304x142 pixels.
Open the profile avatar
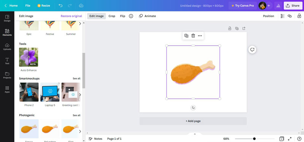(262, 6)
